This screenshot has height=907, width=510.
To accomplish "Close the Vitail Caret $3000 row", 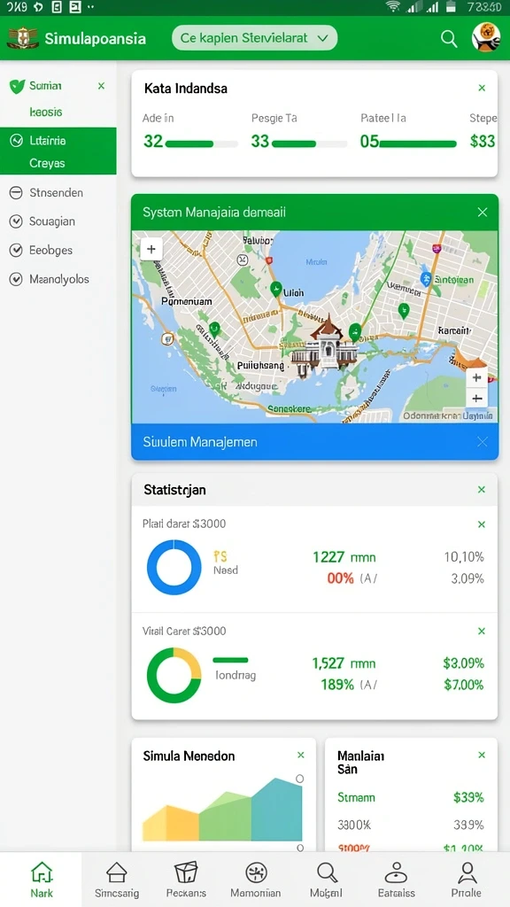I will pos(481,632).
